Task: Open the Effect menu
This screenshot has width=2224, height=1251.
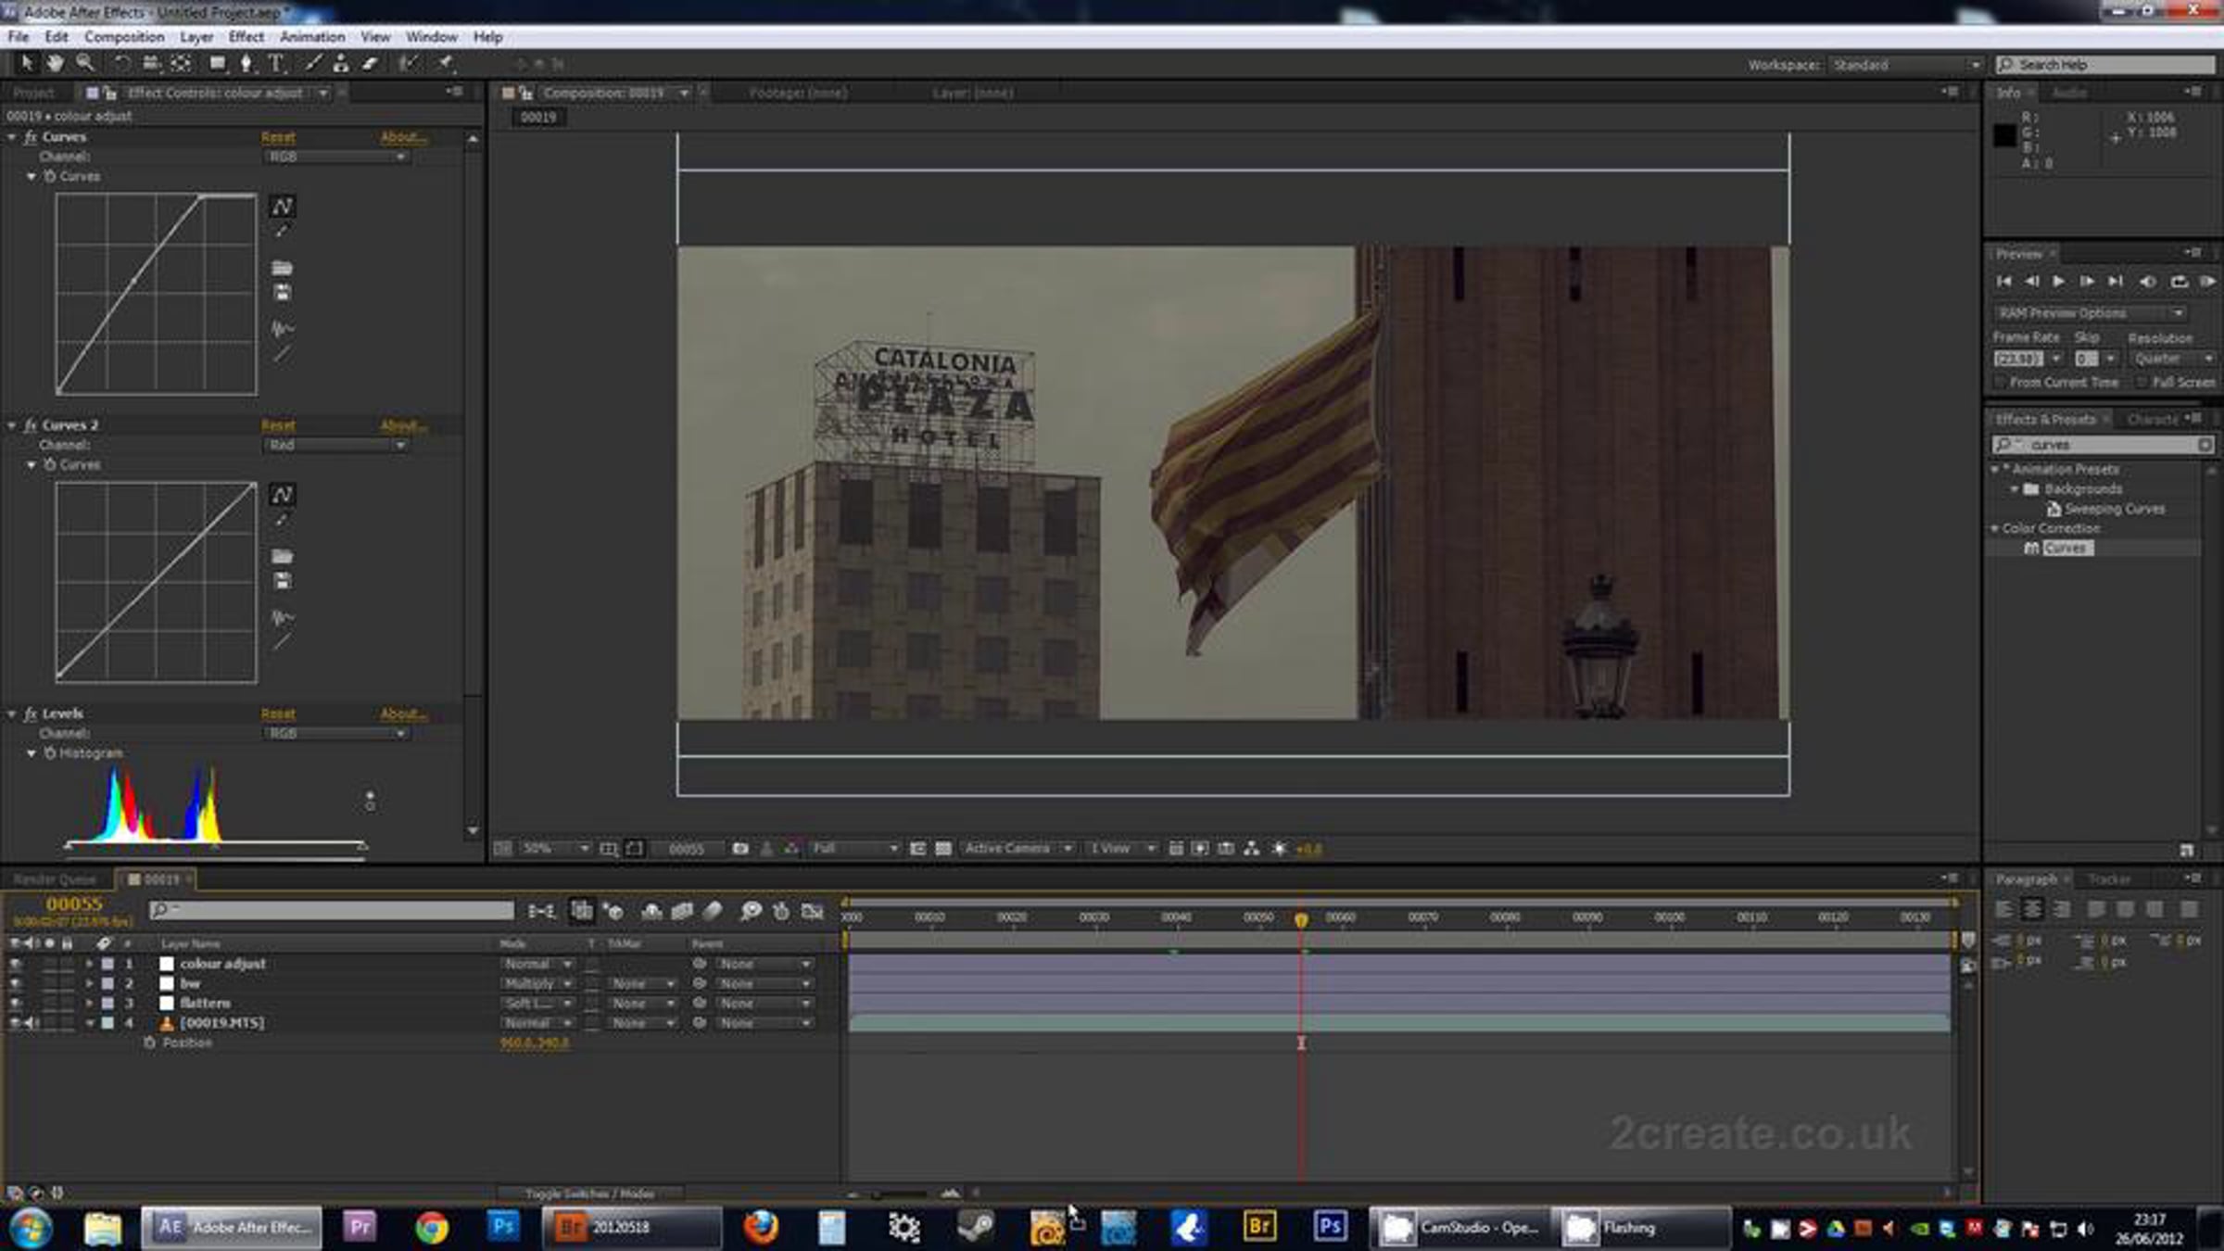Action: click(246, 37)
